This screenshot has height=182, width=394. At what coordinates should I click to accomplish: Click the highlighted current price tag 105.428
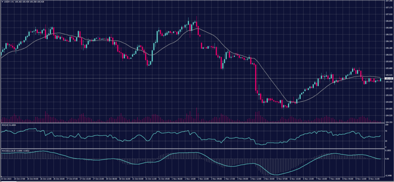(x=389, y=79)
